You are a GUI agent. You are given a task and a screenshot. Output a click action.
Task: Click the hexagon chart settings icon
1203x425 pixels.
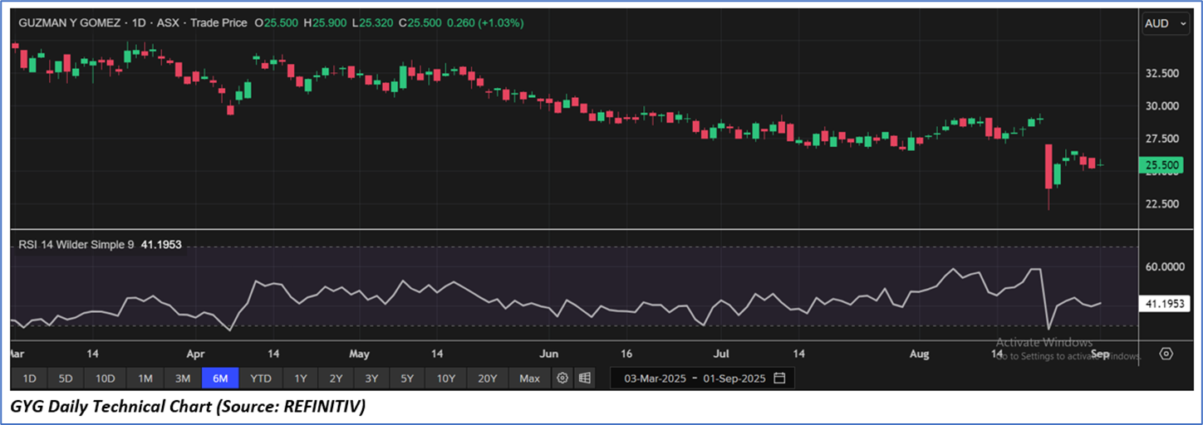(x=1166, y=354)
